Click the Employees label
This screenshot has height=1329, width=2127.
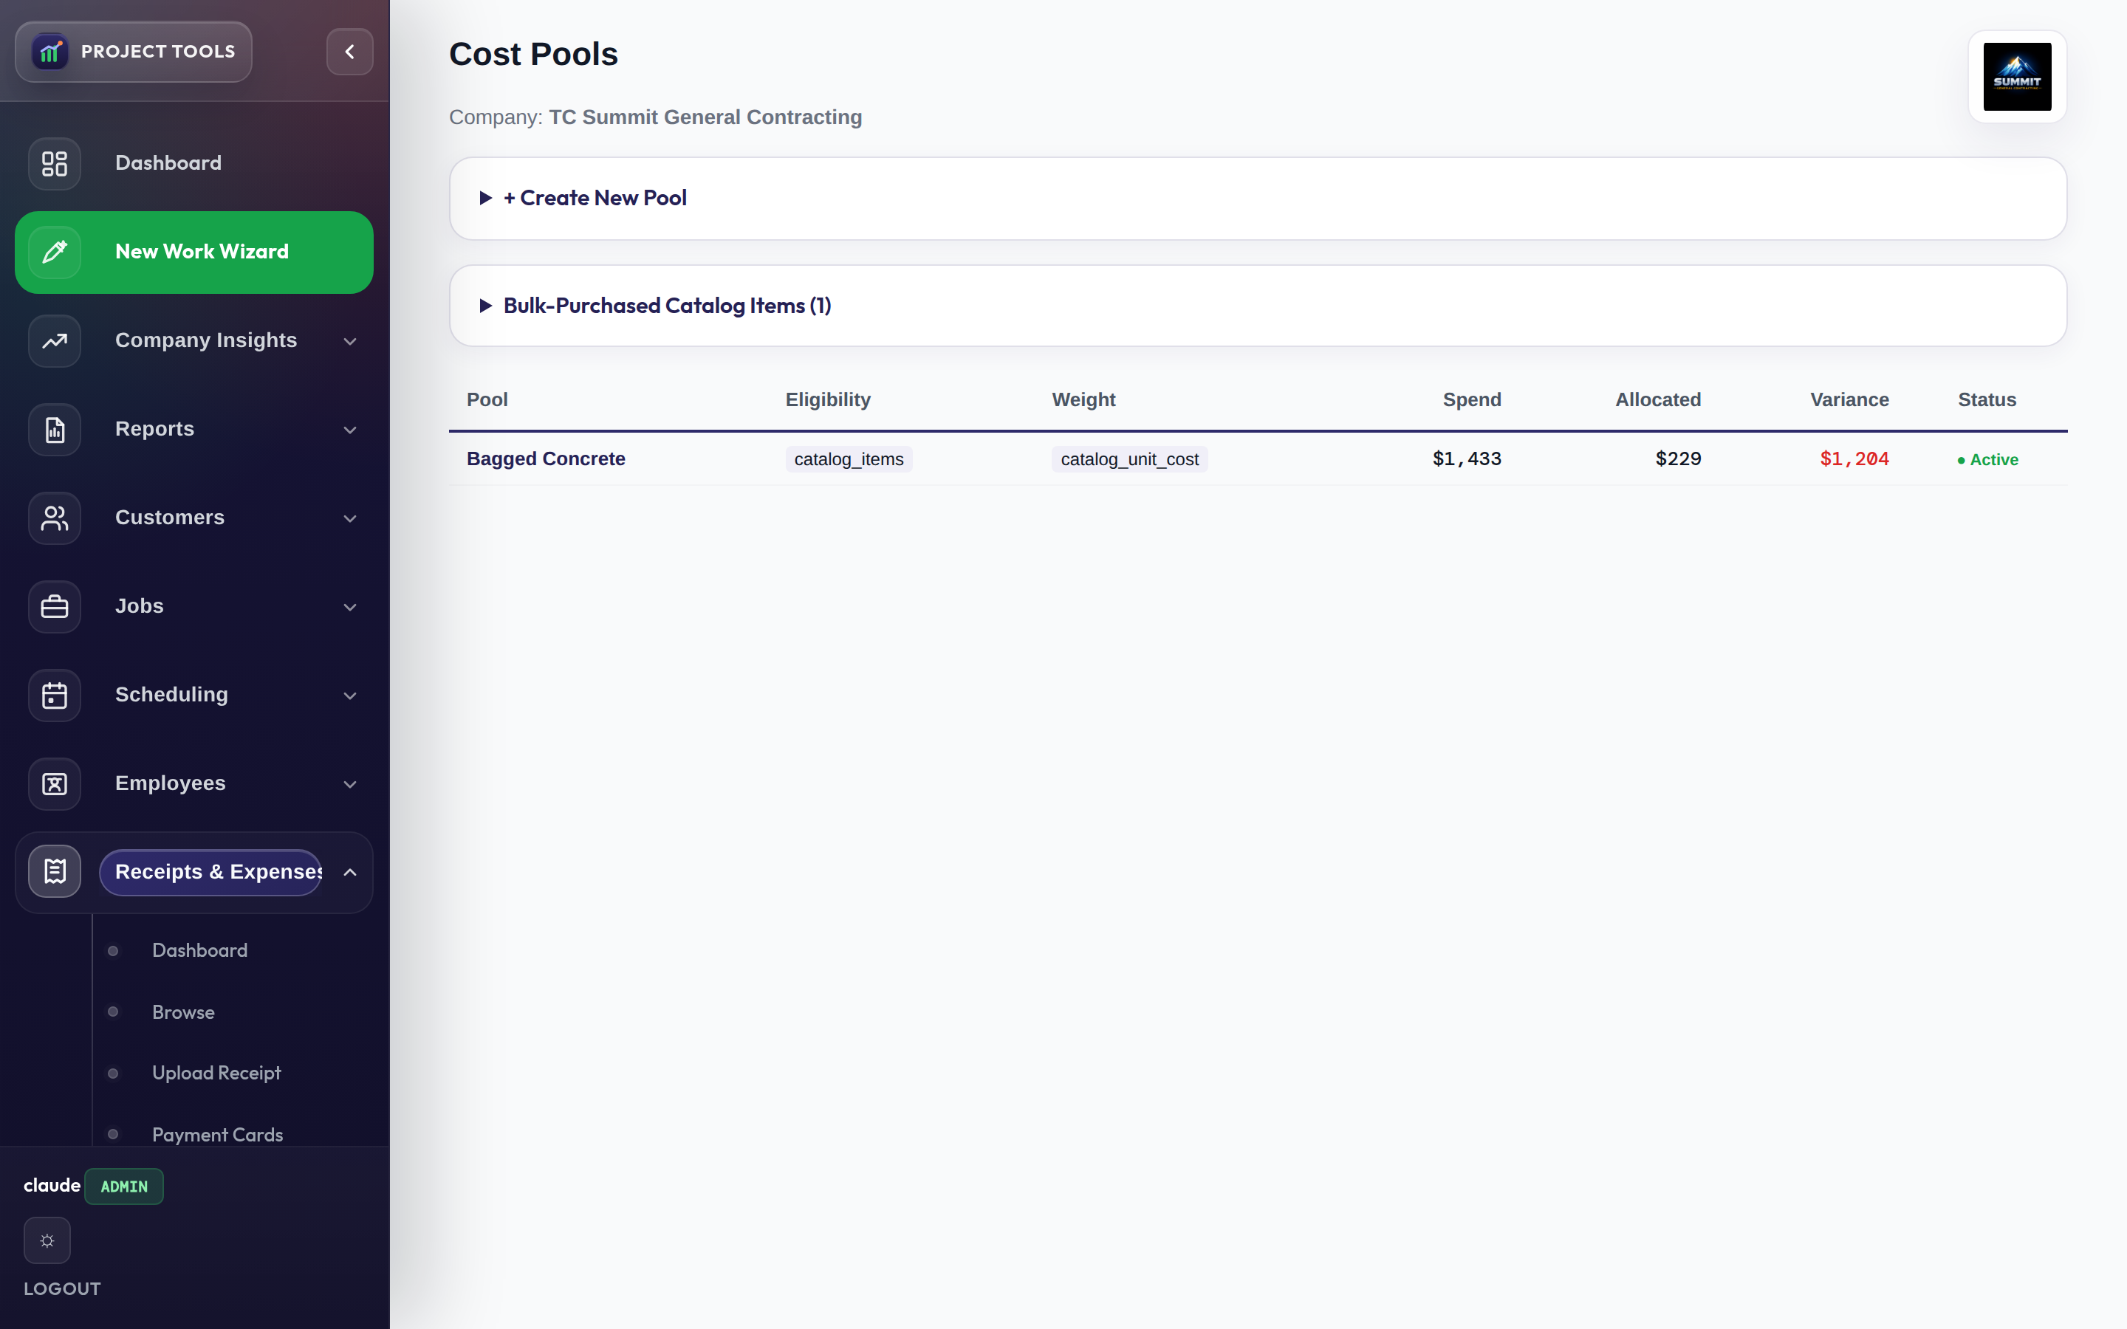tap(171, 783)
